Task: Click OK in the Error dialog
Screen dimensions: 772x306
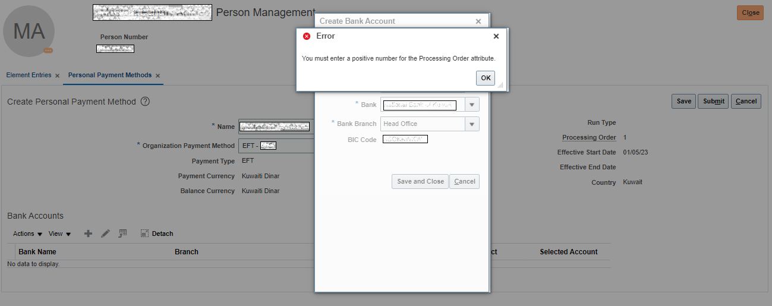Action: pyautogui.click(x=486, y=78)
